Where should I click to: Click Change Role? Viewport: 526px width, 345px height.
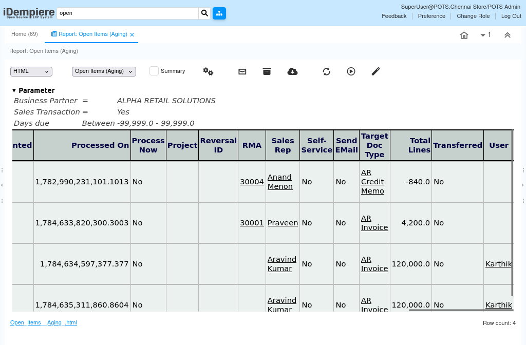(x=473, y=16)
